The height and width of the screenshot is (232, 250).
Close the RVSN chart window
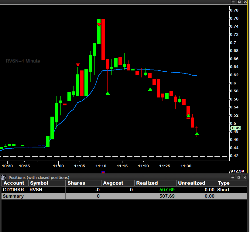click(x=245, y=2)
